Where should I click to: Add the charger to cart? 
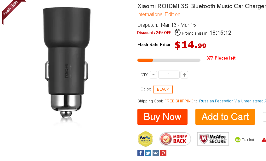(225, 117)
